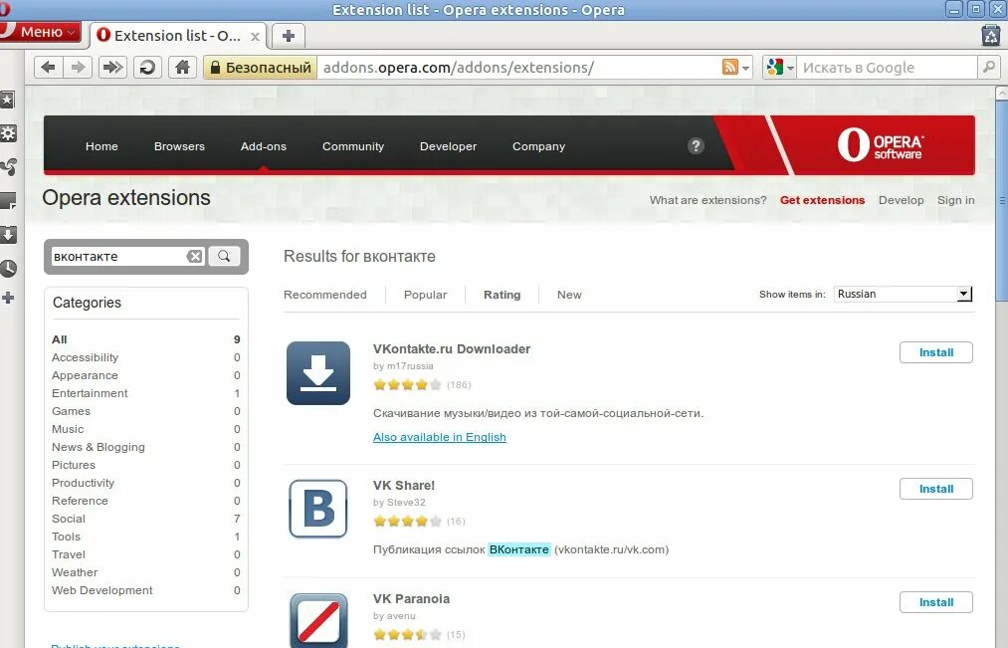Install the VK Paranoia extension

pyautogui.click(x=936, y=602)
